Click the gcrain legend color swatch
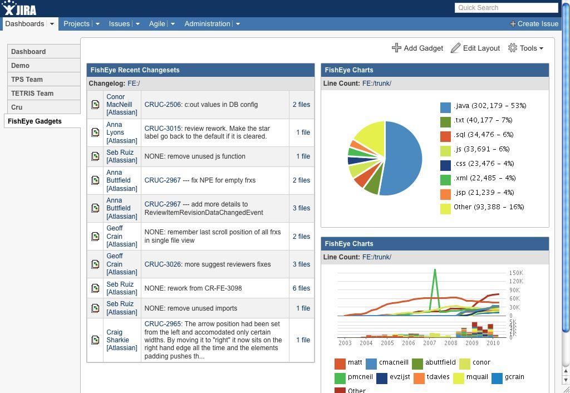The width and height of the screenshot is (570, 393). pos(497,379)
